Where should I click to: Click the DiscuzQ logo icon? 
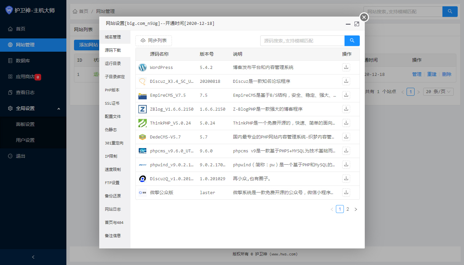pos(142,179)
